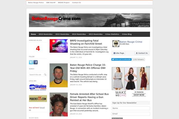
Task: Click the Like Page Facebook button
Action: [x=119, y=53]
